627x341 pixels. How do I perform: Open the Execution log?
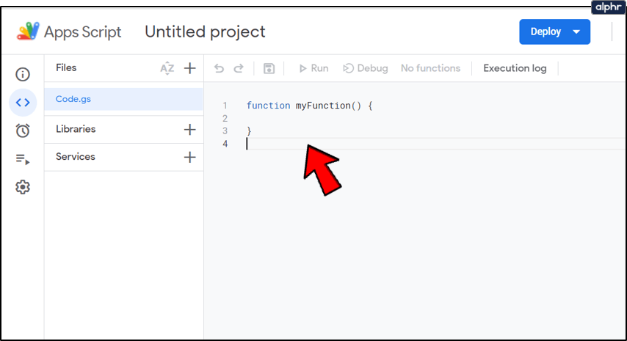(x=515, y=68)
